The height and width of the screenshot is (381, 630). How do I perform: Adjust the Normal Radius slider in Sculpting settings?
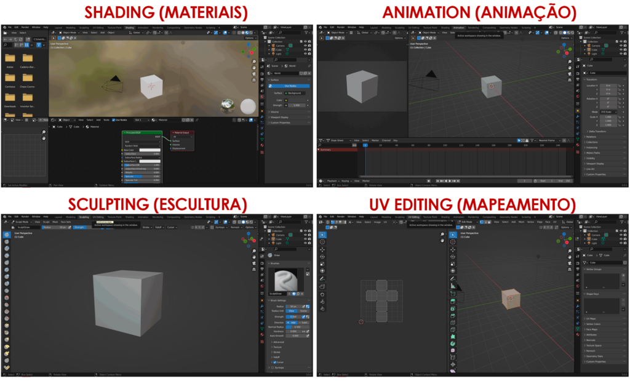point(297,327)
